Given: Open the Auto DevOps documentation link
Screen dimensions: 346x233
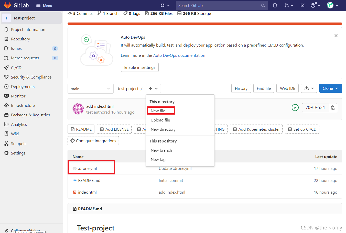Looking at the screenshot, I should (179, 55).
